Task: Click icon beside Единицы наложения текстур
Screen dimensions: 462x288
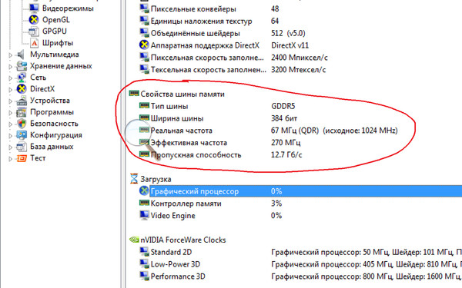Action: click(x=144, y=21)
